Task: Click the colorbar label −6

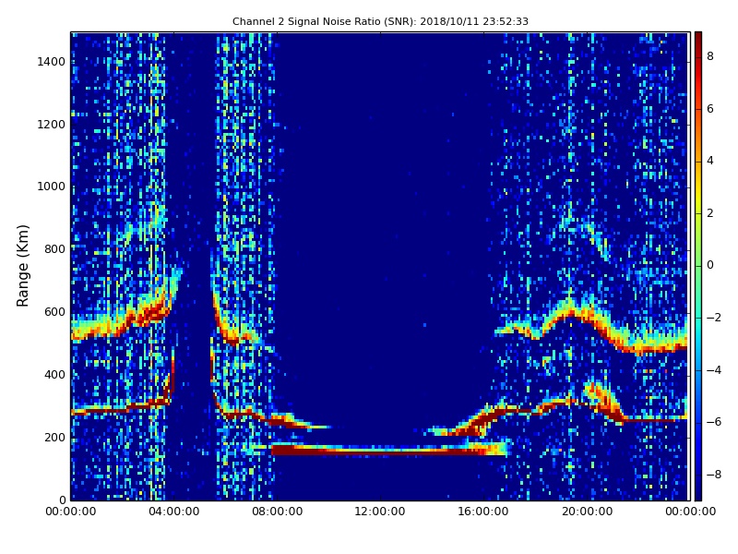Action: (x=713, y=422)
